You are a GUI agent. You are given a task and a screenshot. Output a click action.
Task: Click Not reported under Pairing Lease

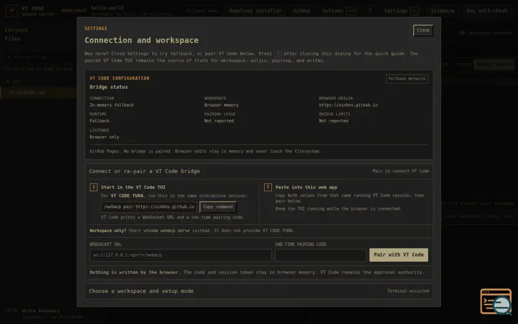(219, 121)
